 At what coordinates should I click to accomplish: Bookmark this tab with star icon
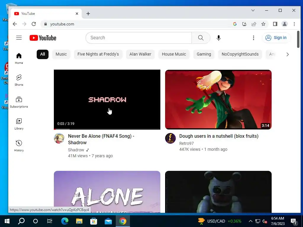coord(263,24)
